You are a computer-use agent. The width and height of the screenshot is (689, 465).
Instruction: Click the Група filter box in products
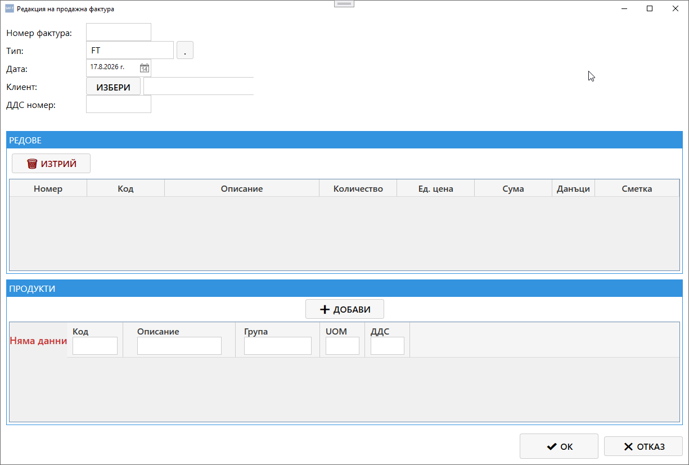click(278, 346)
